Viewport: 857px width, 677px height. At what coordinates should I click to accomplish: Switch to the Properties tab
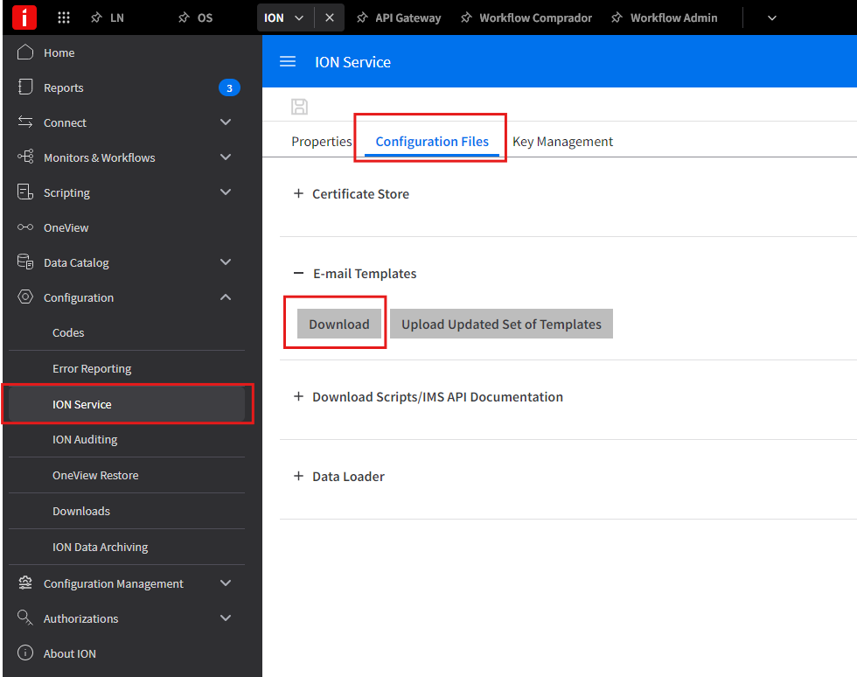[322, 142]
